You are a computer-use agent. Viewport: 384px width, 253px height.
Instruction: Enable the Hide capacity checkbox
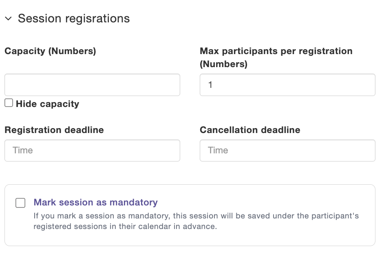[x=9, y=103]
